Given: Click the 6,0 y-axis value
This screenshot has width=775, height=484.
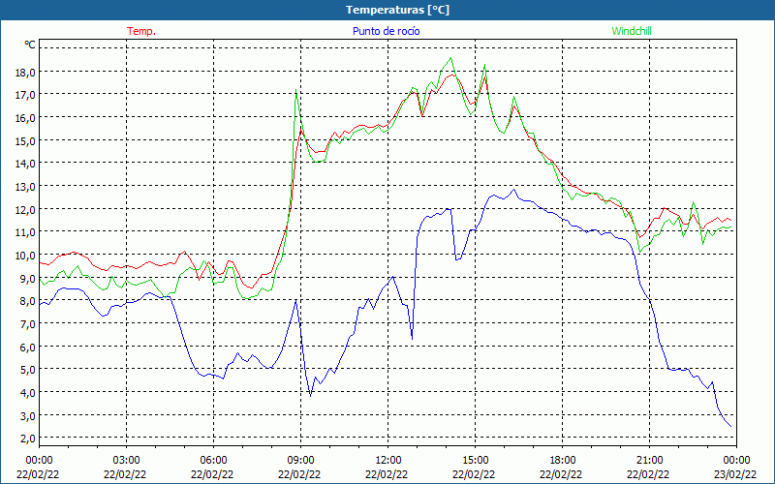Looking at the screenshot, I should (28, 347).
